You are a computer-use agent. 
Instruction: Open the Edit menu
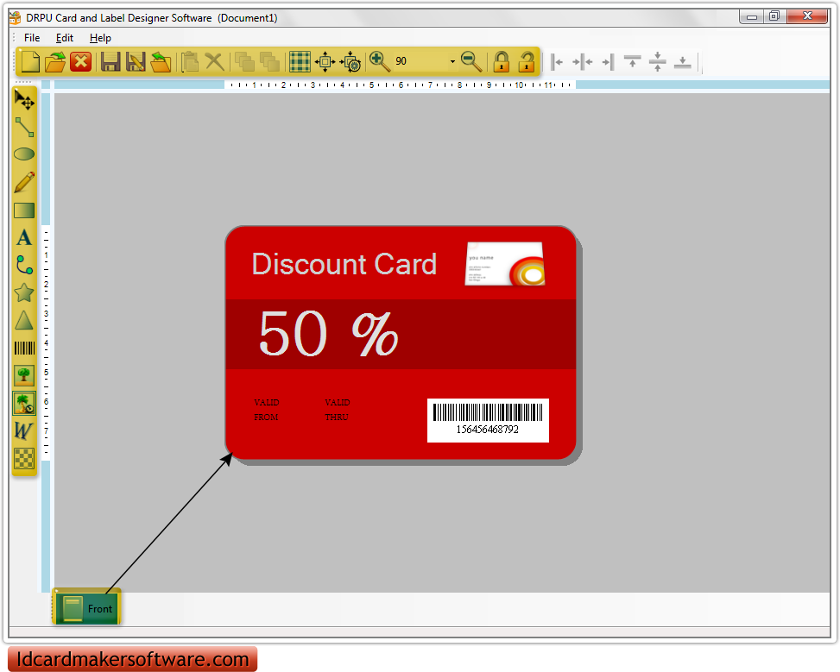coord(64,38)
